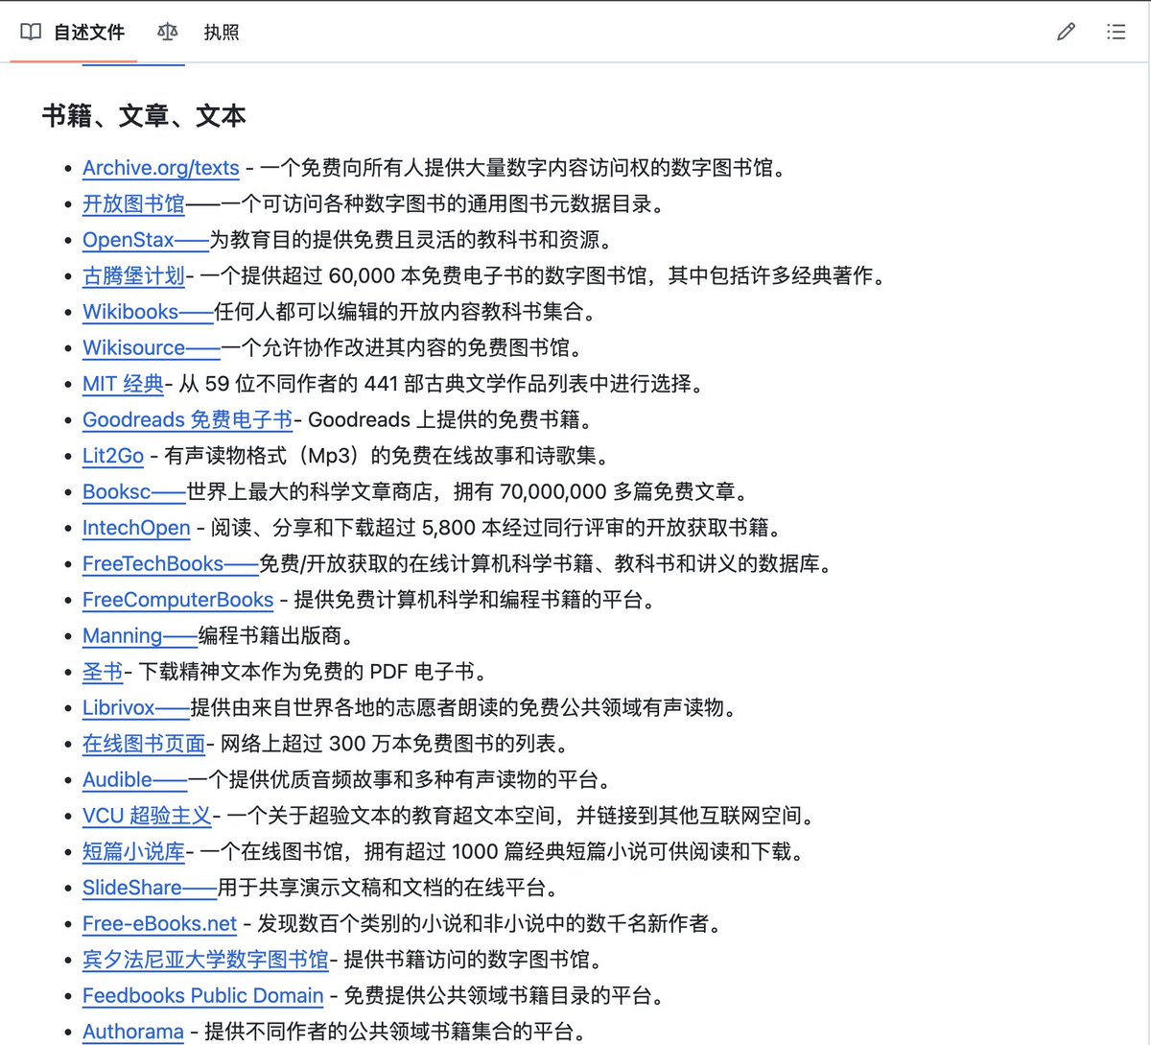Screen dimensions: 1151x1045
Task: Open the Authorama link
Action: coord(132,1032)
